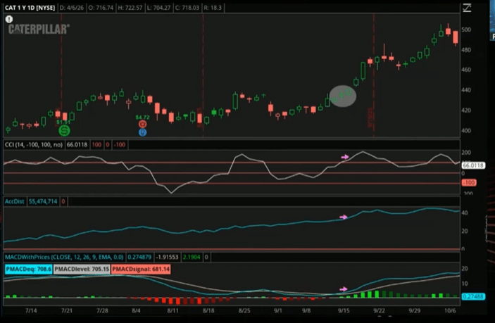495x323 pixels.
Task: Click the blue lightbulb event marker
Action: coord(143,132)
